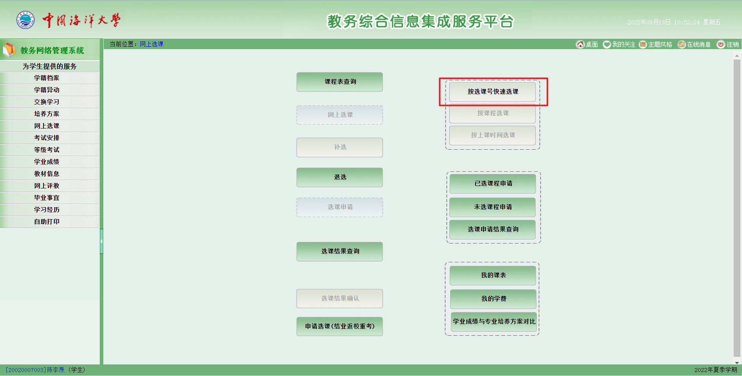
Task: Click the 我的课表 button
Action: click(493, 275)
